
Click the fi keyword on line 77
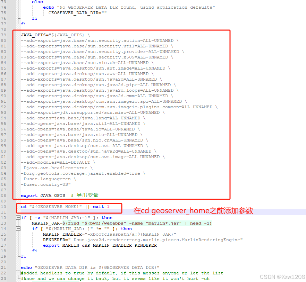pyautogui.click(x=23, y=24)
